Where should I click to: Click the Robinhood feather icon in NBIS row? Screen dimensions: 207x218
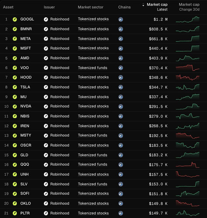pos(46,116)
